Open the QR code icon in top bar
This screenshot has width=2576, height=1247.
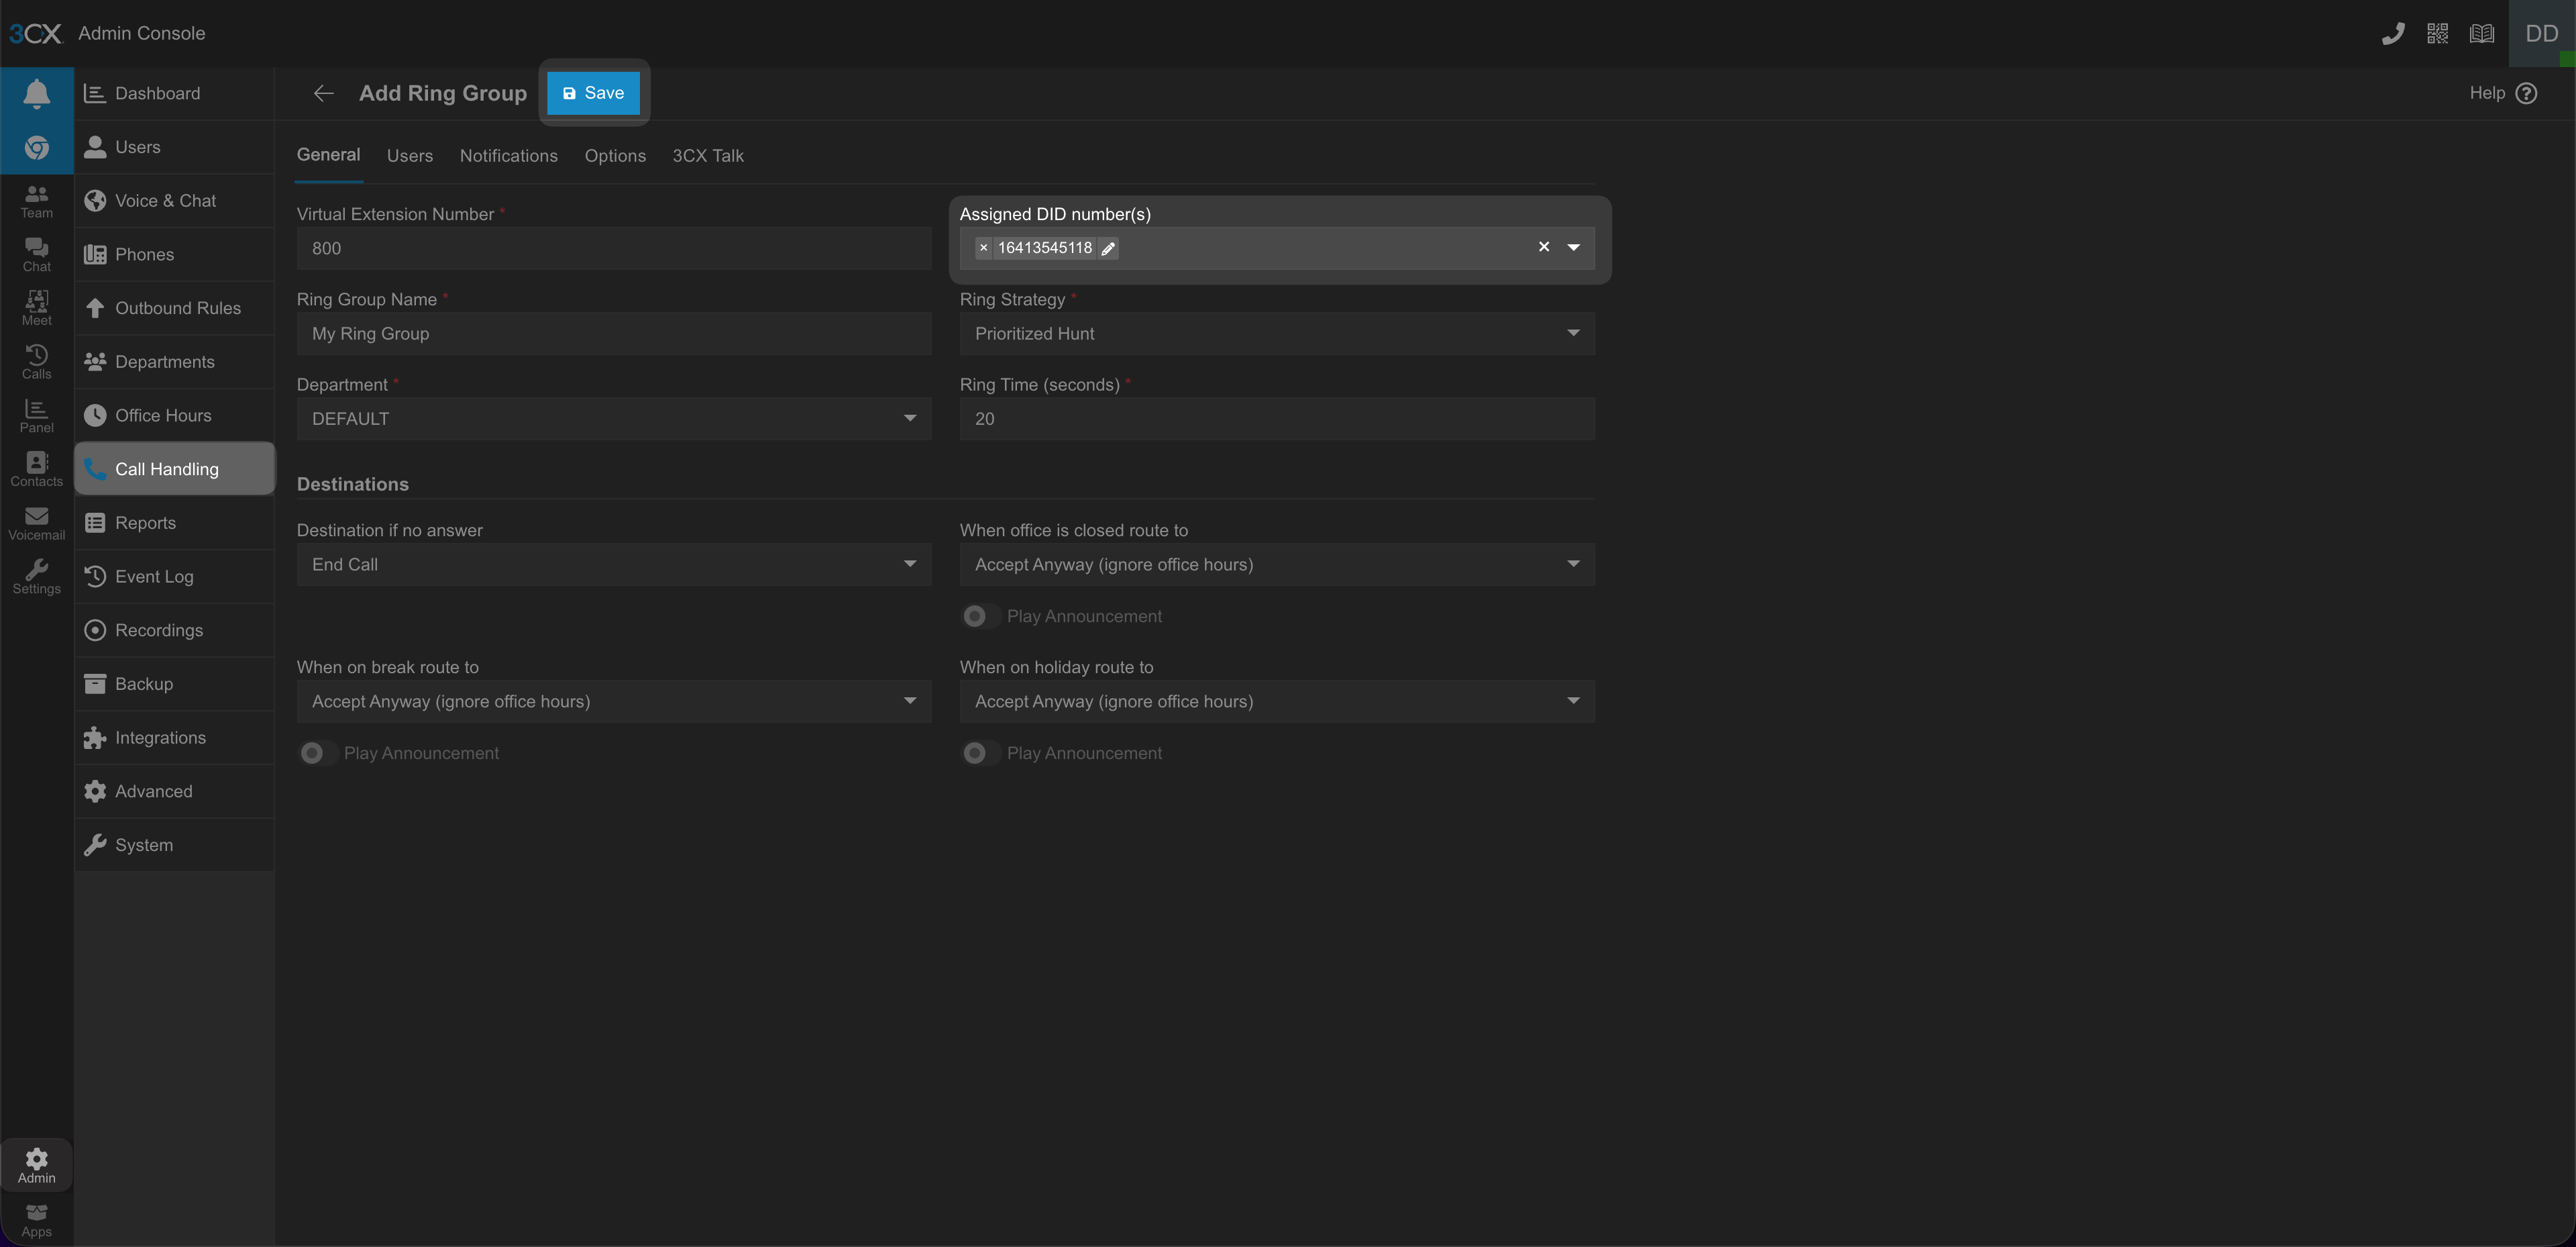2437,34
